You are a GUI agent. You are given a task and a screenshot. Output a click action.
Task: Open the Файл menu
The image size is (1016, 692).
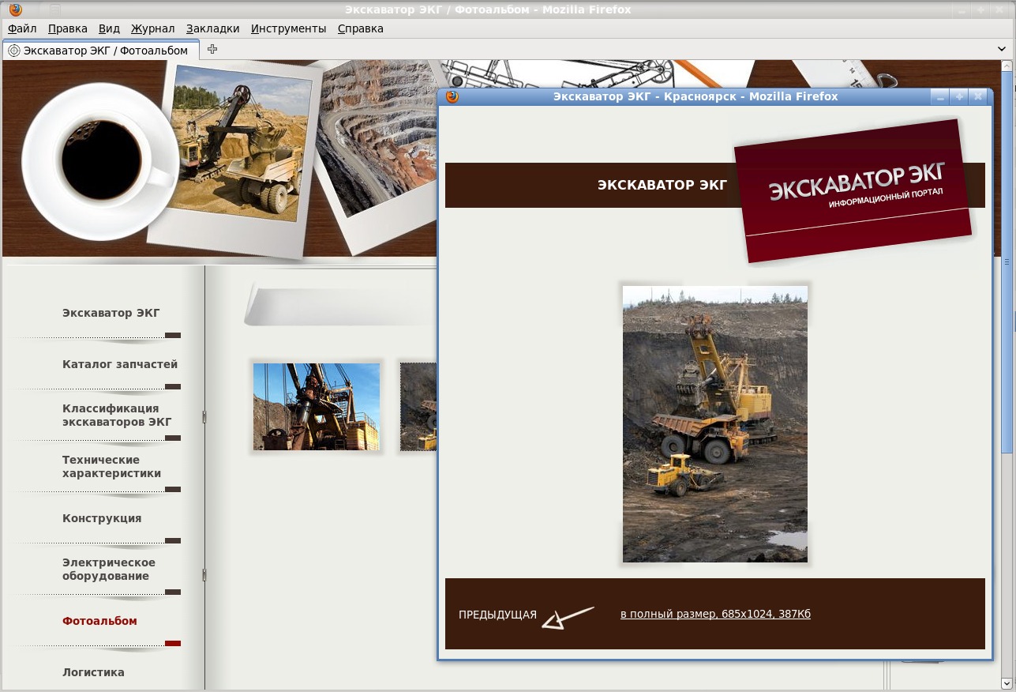click(22, 28)
